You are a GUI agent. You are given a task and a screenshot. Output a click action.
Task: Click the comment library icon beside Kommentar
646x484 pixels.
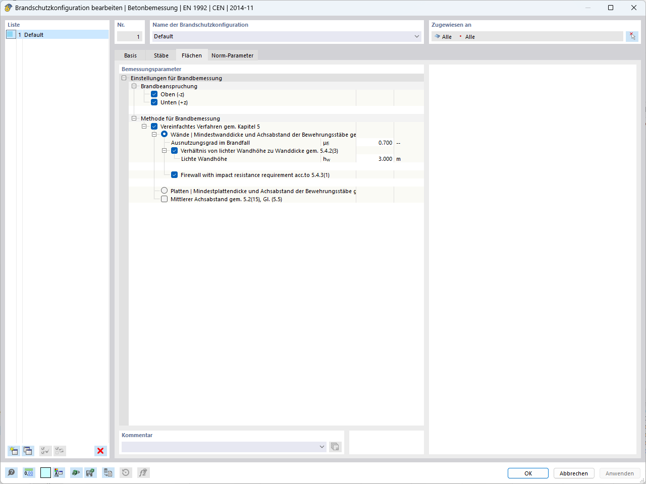click(335, 447)
